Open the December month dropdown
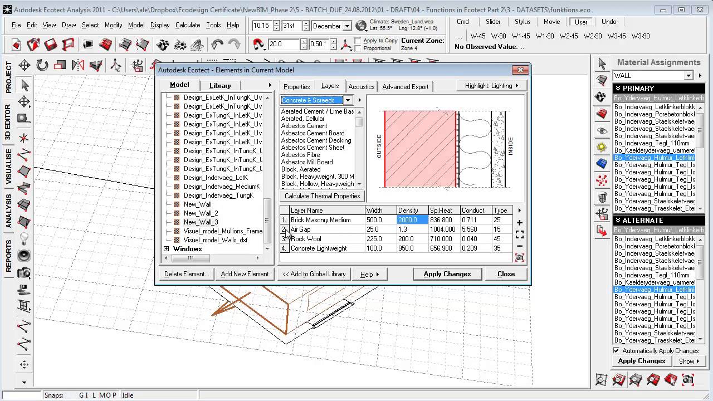Image resolution: width=713 pixels, height=401 pixels. (348, 26)
